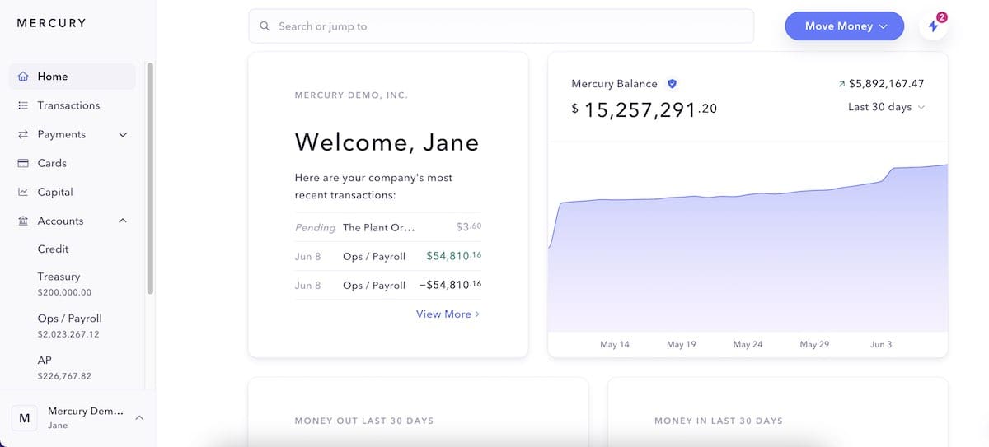
Task: Click the Capital chart icon
Action: [x=23, y=192]
